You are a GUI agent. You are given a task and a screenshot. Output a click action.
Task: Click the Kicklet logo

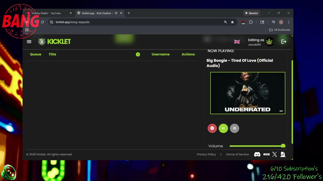point(55,42)
